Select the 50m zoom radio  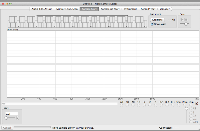point(179,105)
